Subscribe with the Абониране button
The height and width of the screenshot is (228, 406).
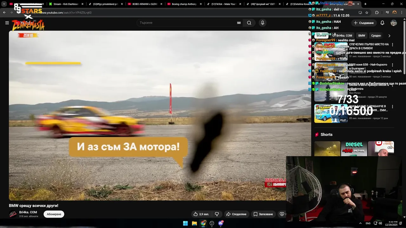[54, 214]
